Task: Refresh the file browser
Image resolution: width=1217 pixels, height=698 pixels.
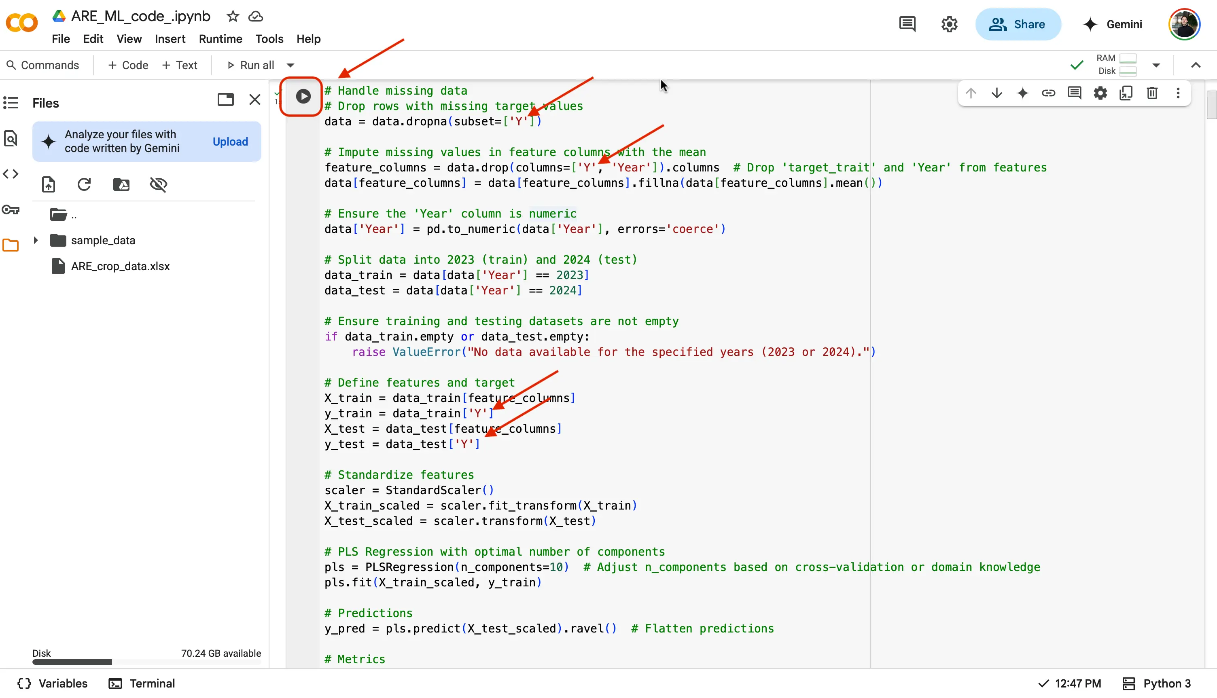Action: point(85,184)
